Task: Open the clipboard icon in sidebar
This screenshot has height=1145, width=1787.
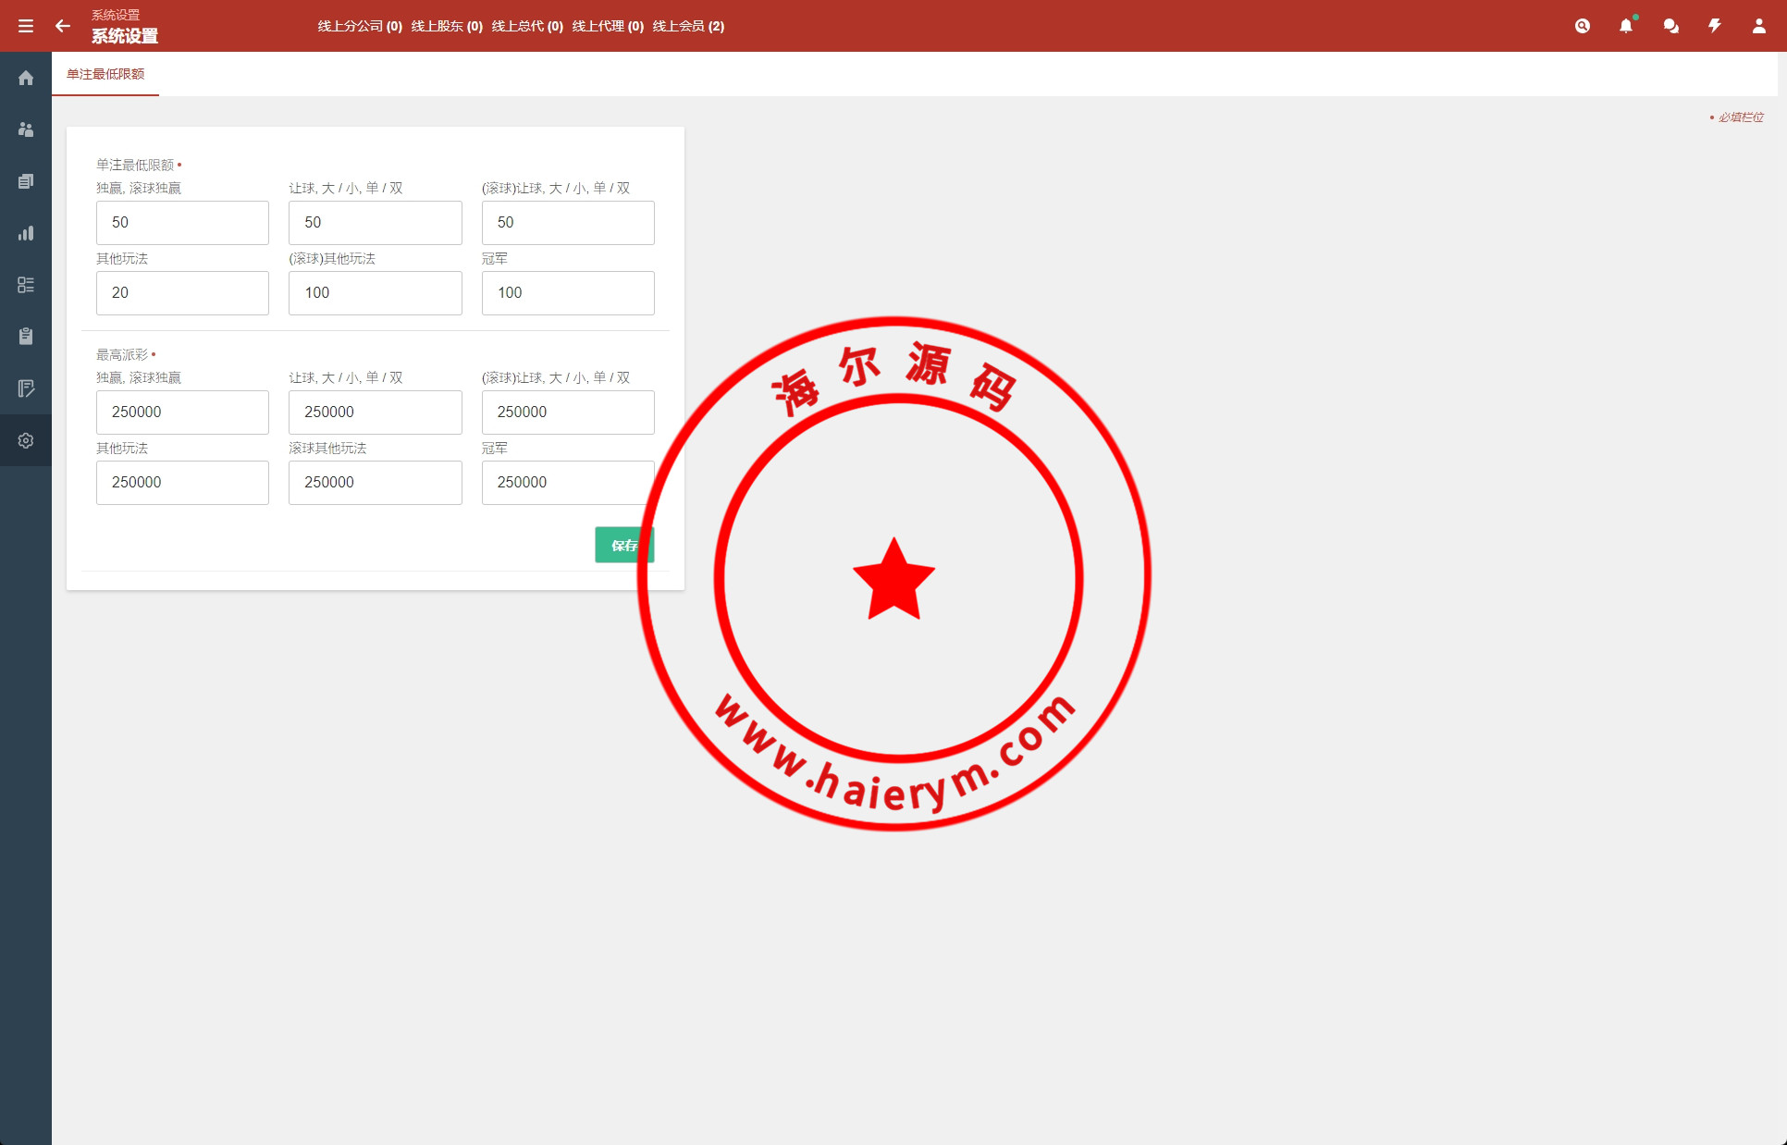Action: tap(26, 337)
